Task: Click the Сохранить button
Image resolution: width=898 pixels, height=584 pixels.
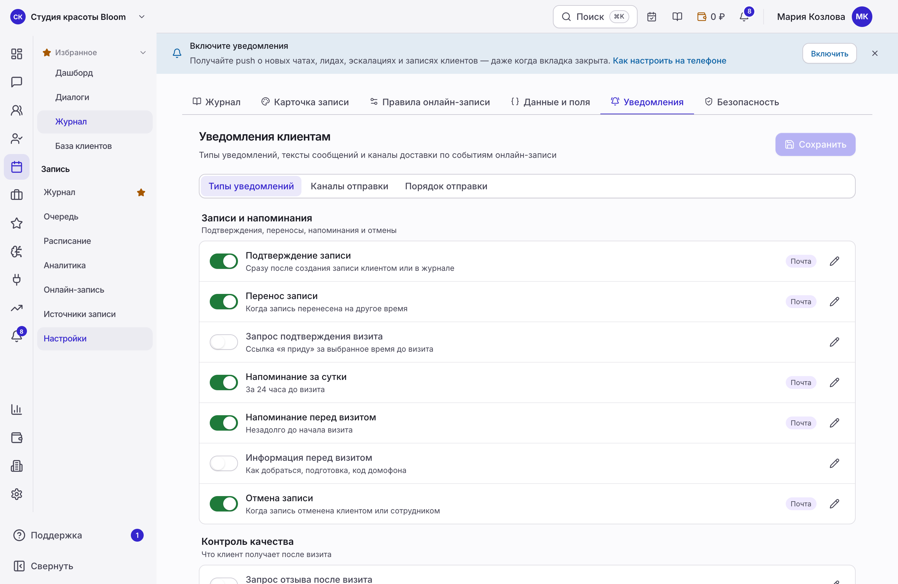Action: pos(815,144)
